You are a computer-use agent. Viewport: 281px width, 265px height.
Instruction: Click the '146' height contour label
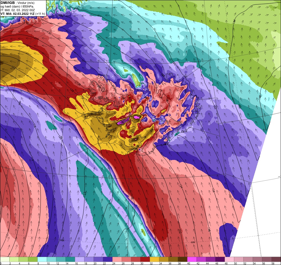click(260, 97)
